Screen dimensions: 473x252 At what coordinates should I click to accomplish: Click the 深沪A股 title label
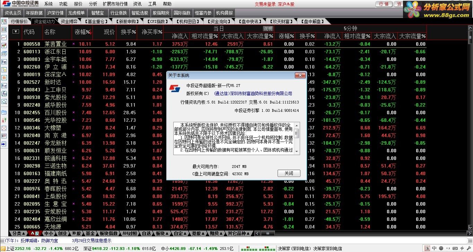[x=286, y=4]
